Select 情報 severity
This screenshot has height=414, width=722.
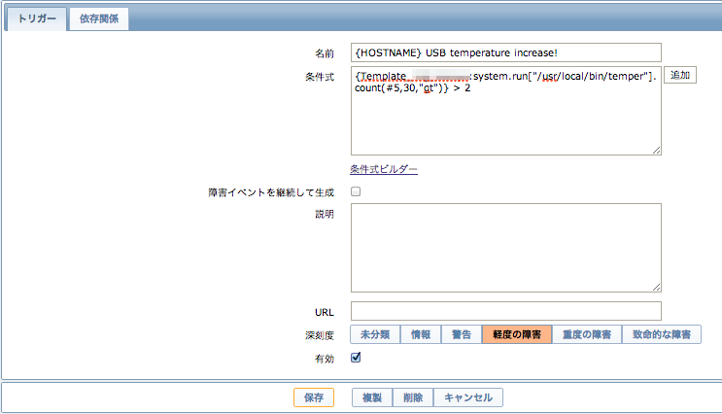click(421, 334)
